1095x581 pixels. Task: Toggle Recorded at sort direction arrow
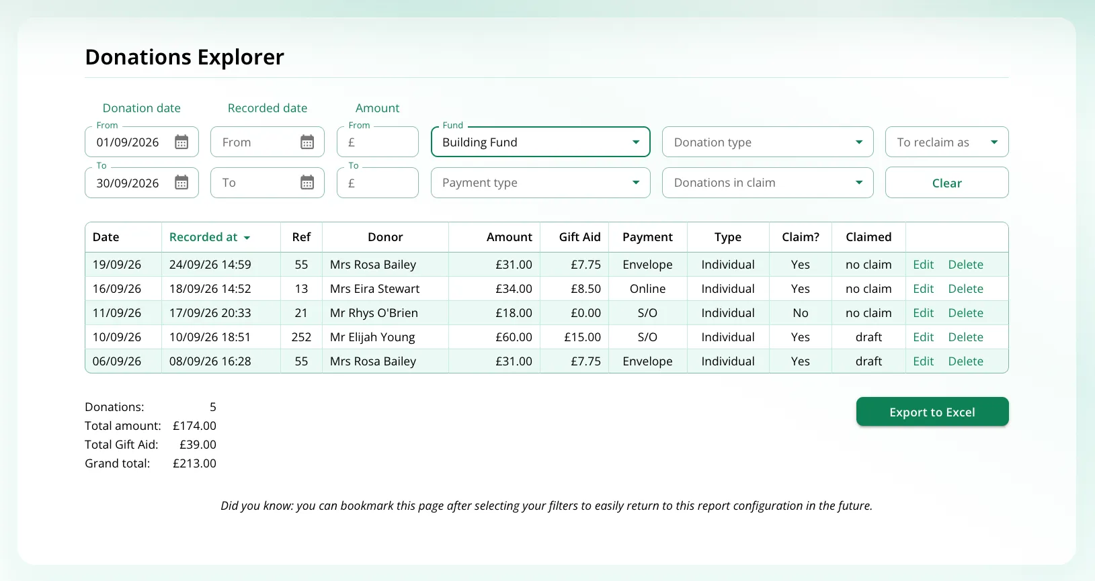(x=247, y=238)
